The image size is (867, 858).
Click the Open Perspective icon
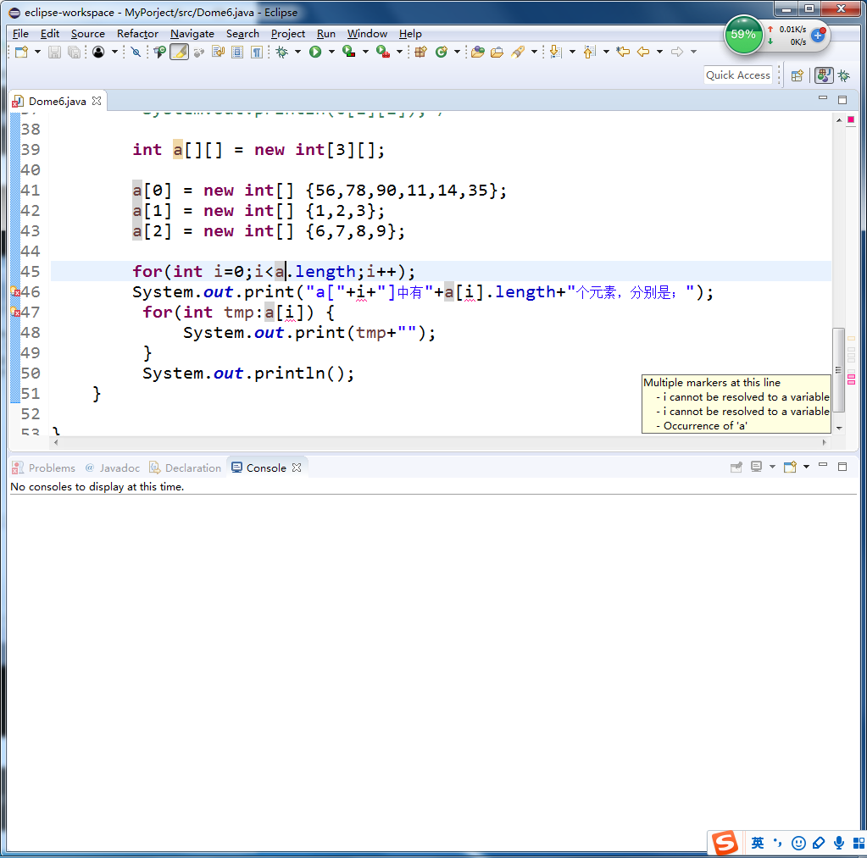coord(797,75)
